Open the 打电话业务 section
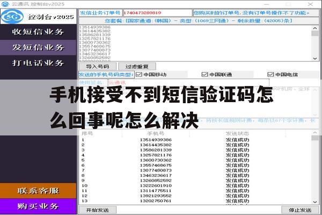The width and height of the screenshot is (322, 215). (x=38, y=63)
